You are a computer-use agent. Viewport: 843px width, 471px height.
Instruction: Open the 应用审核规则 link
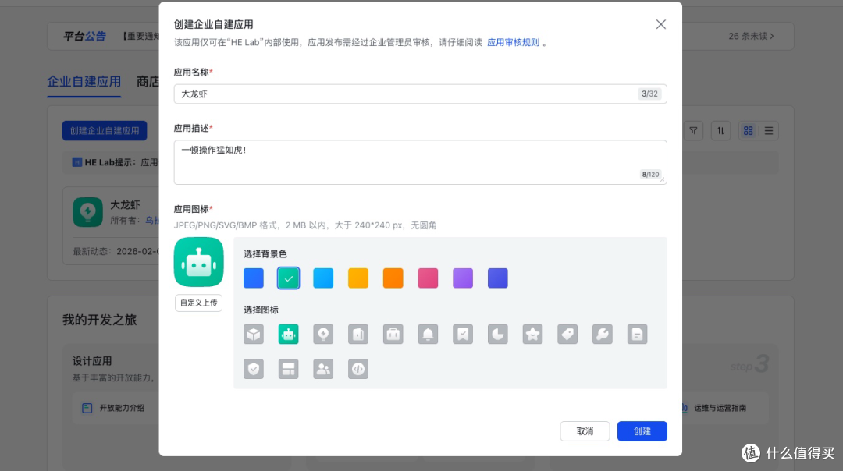click(x=513, y=42)
